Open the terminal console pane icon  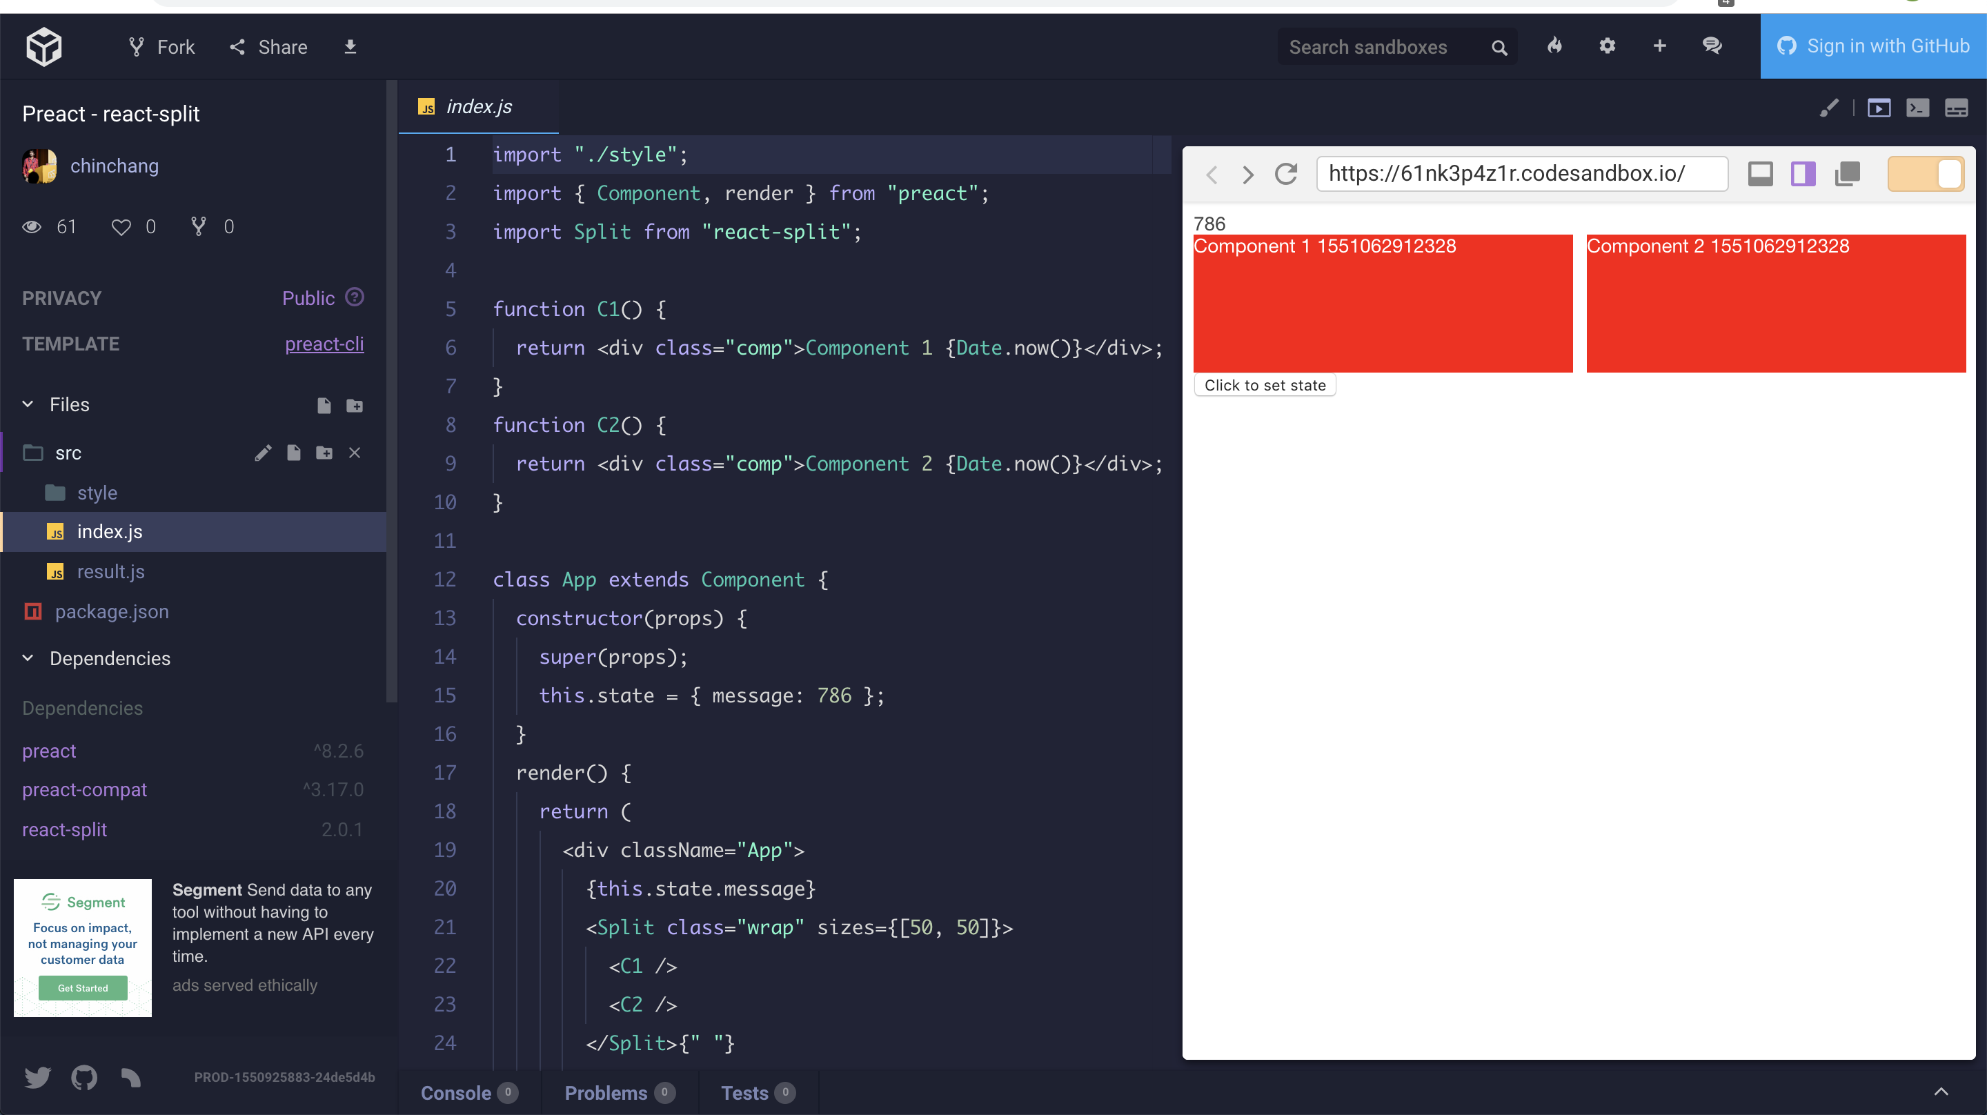click(x=1918, y=108)
